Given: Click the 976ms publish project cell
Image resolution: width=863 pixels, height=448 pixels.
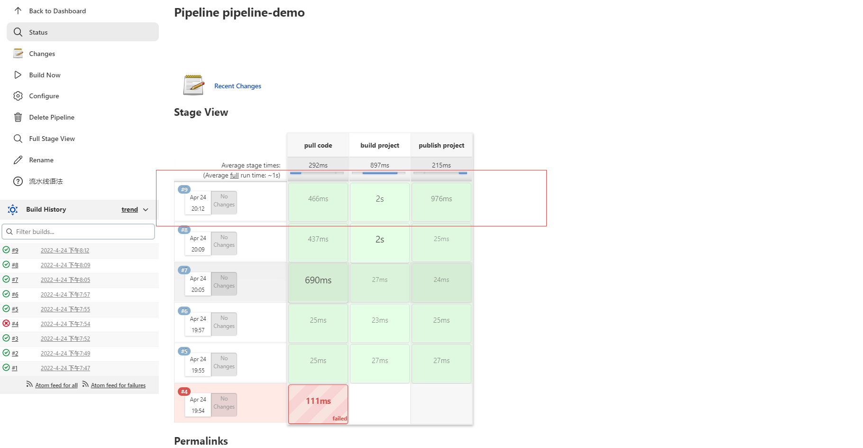Looking at the screenshot, I should pyautogui.click(x=441, y=202).
